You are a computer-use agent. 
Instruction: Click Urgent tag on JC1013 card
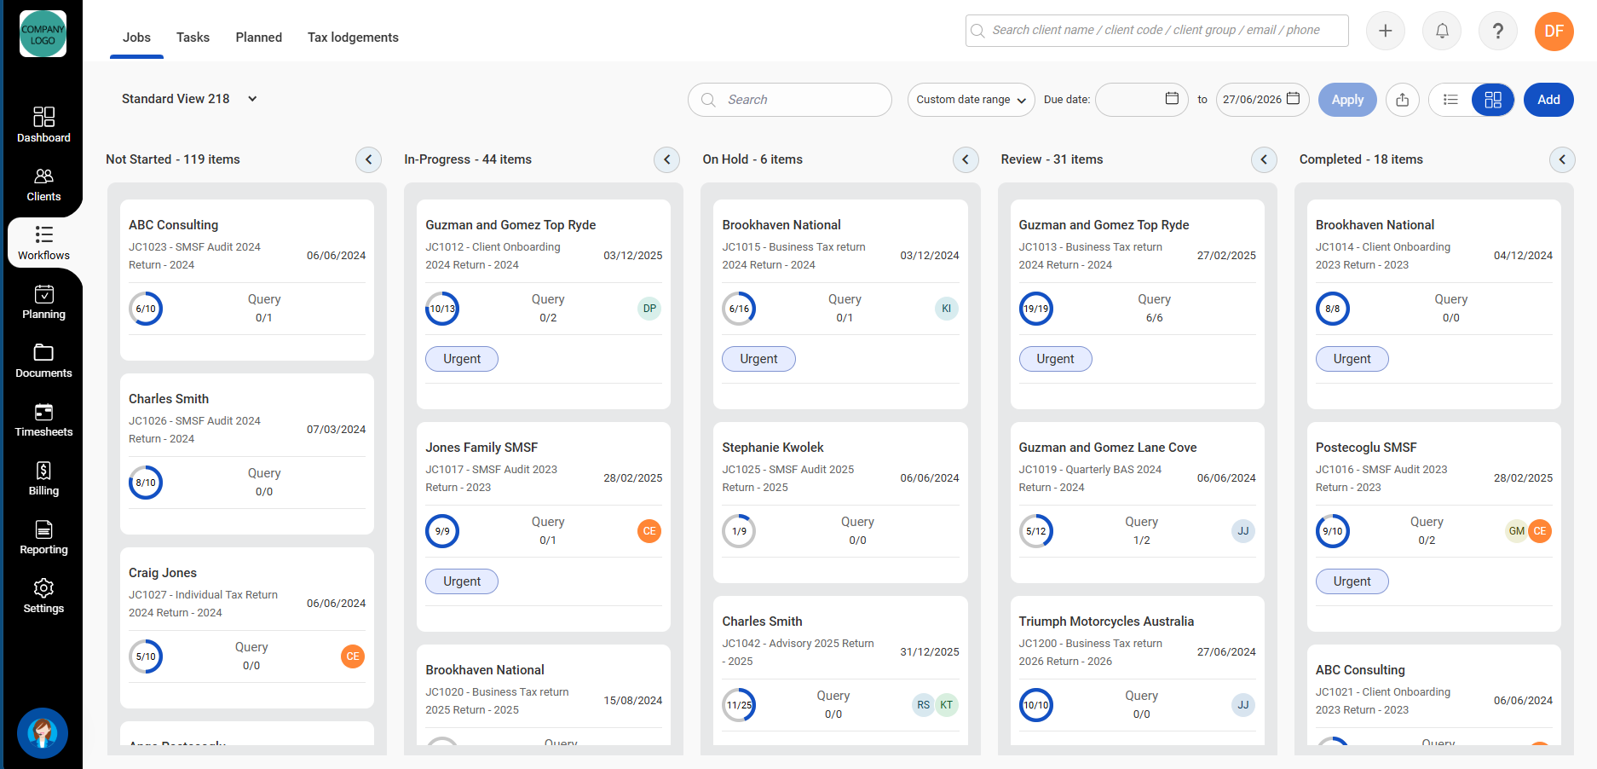(1055, 359)
